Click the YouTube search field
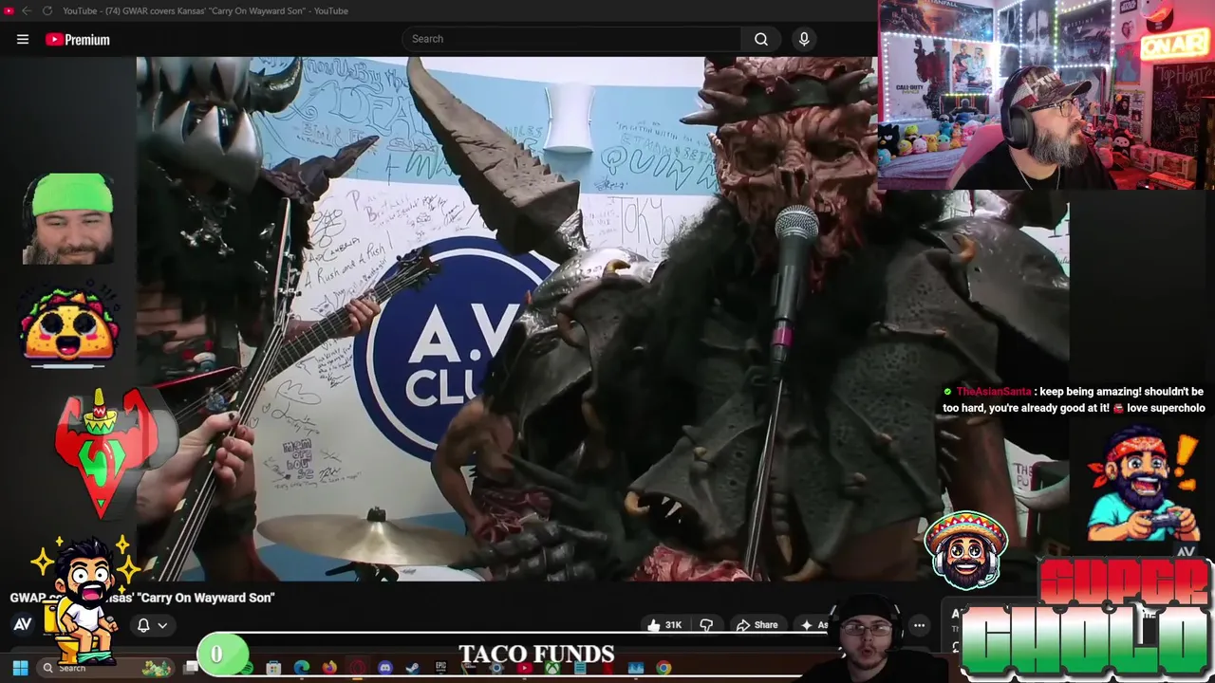1215x683 pixels. (571, 39)
